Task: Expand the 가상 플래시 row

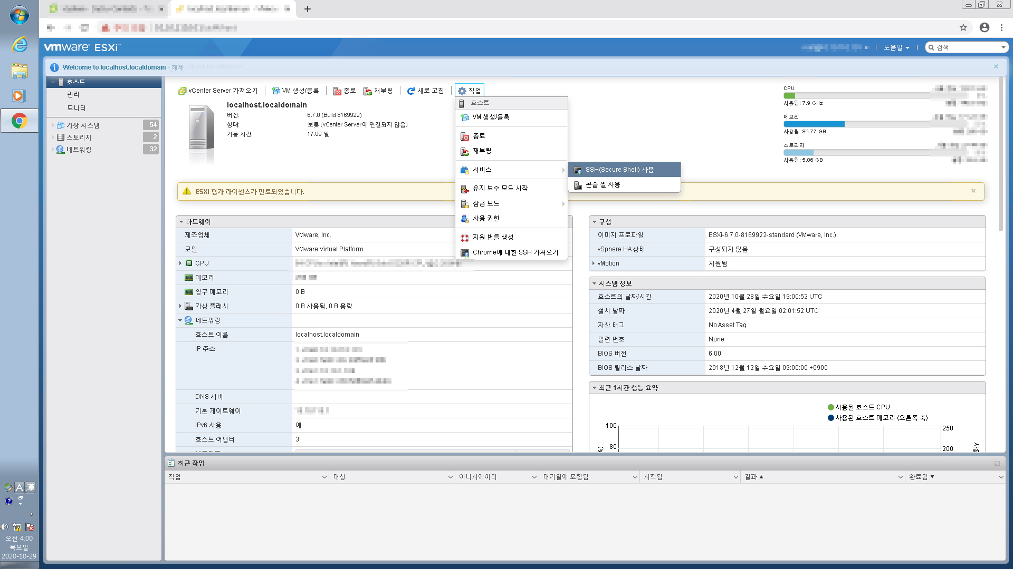Action: [x=180, y=306]
